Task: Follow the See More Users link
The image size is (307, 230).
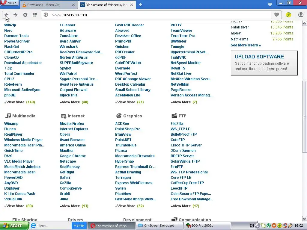Action: click(246, 45)
